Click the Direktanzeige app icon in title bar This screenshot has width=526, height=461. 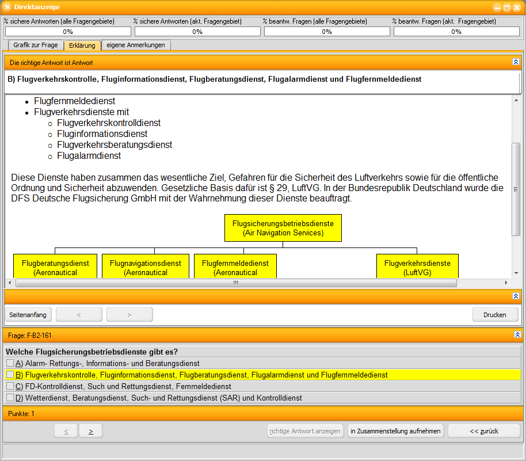pos(7,7)
